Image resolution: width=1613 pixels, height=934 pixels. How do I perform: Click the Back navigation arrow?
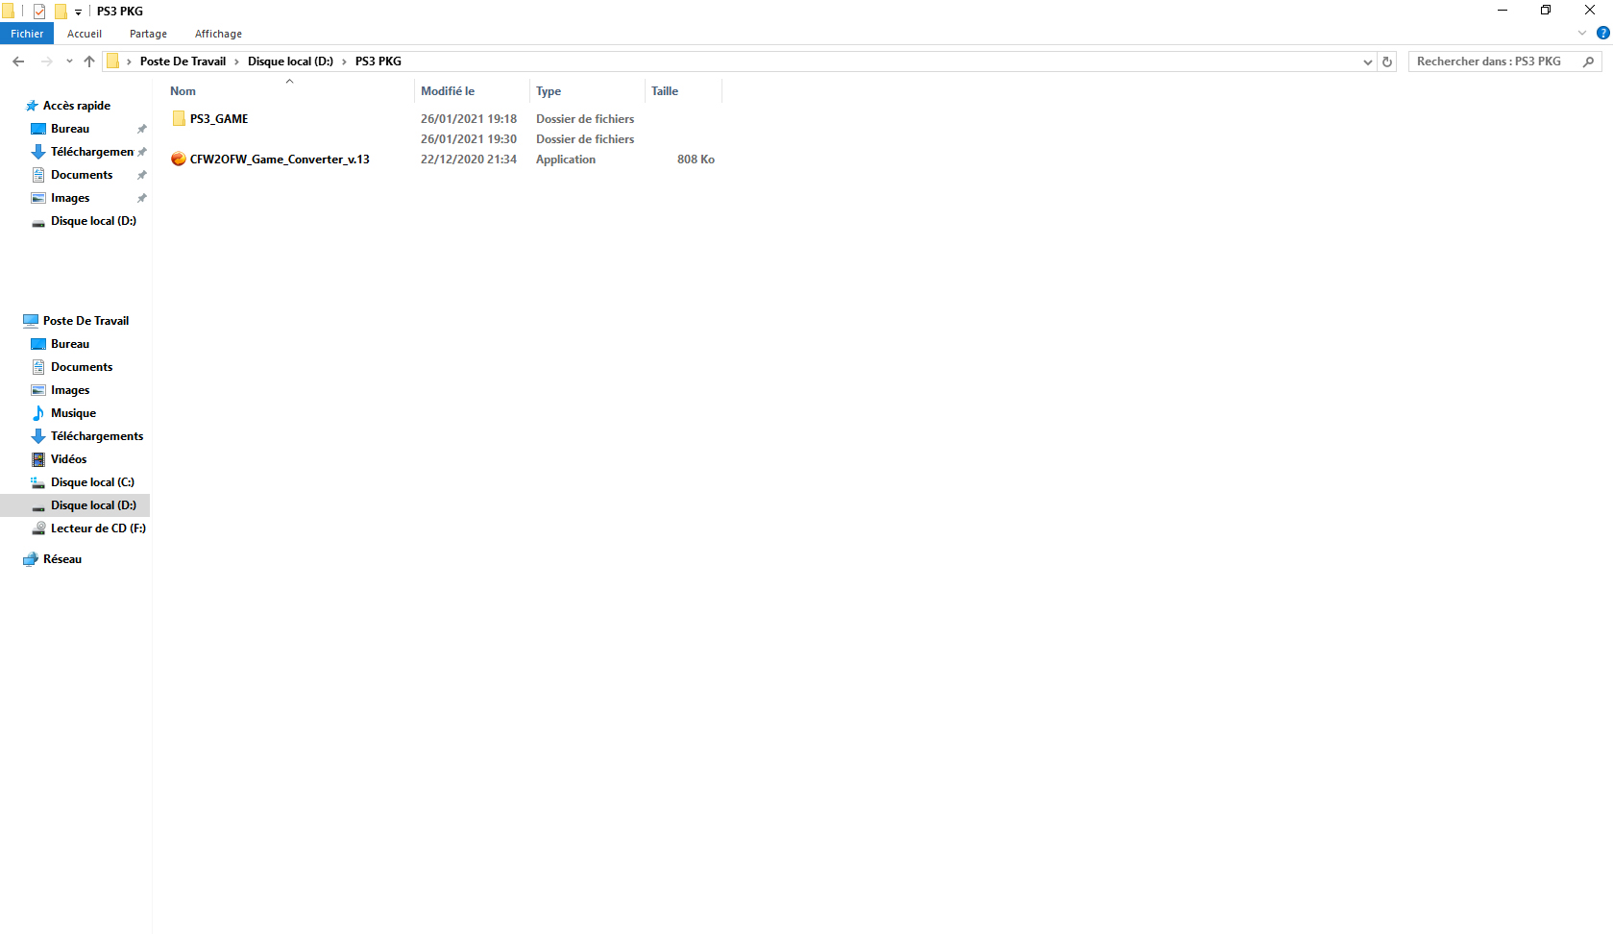tap(18, 61)
